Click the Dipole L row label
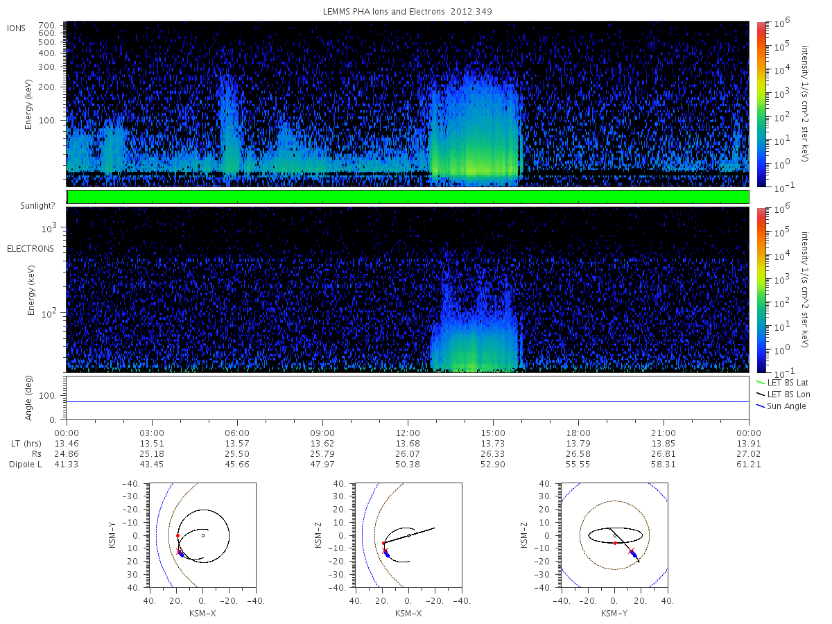This screenshot has width=832, height=624. (x=26, y=465)
